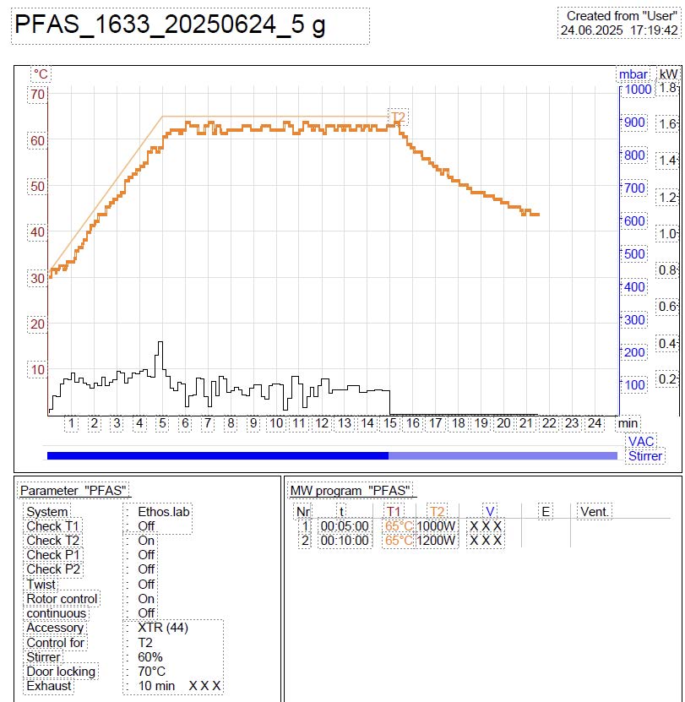Click the Accessory XTR (44) value
The height and width of the screenshot is (702, 685).
[163, 628]
